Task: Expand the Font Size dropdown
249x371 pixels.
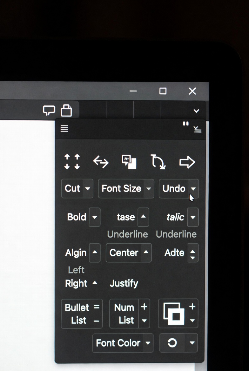Action: pos(148,189)
